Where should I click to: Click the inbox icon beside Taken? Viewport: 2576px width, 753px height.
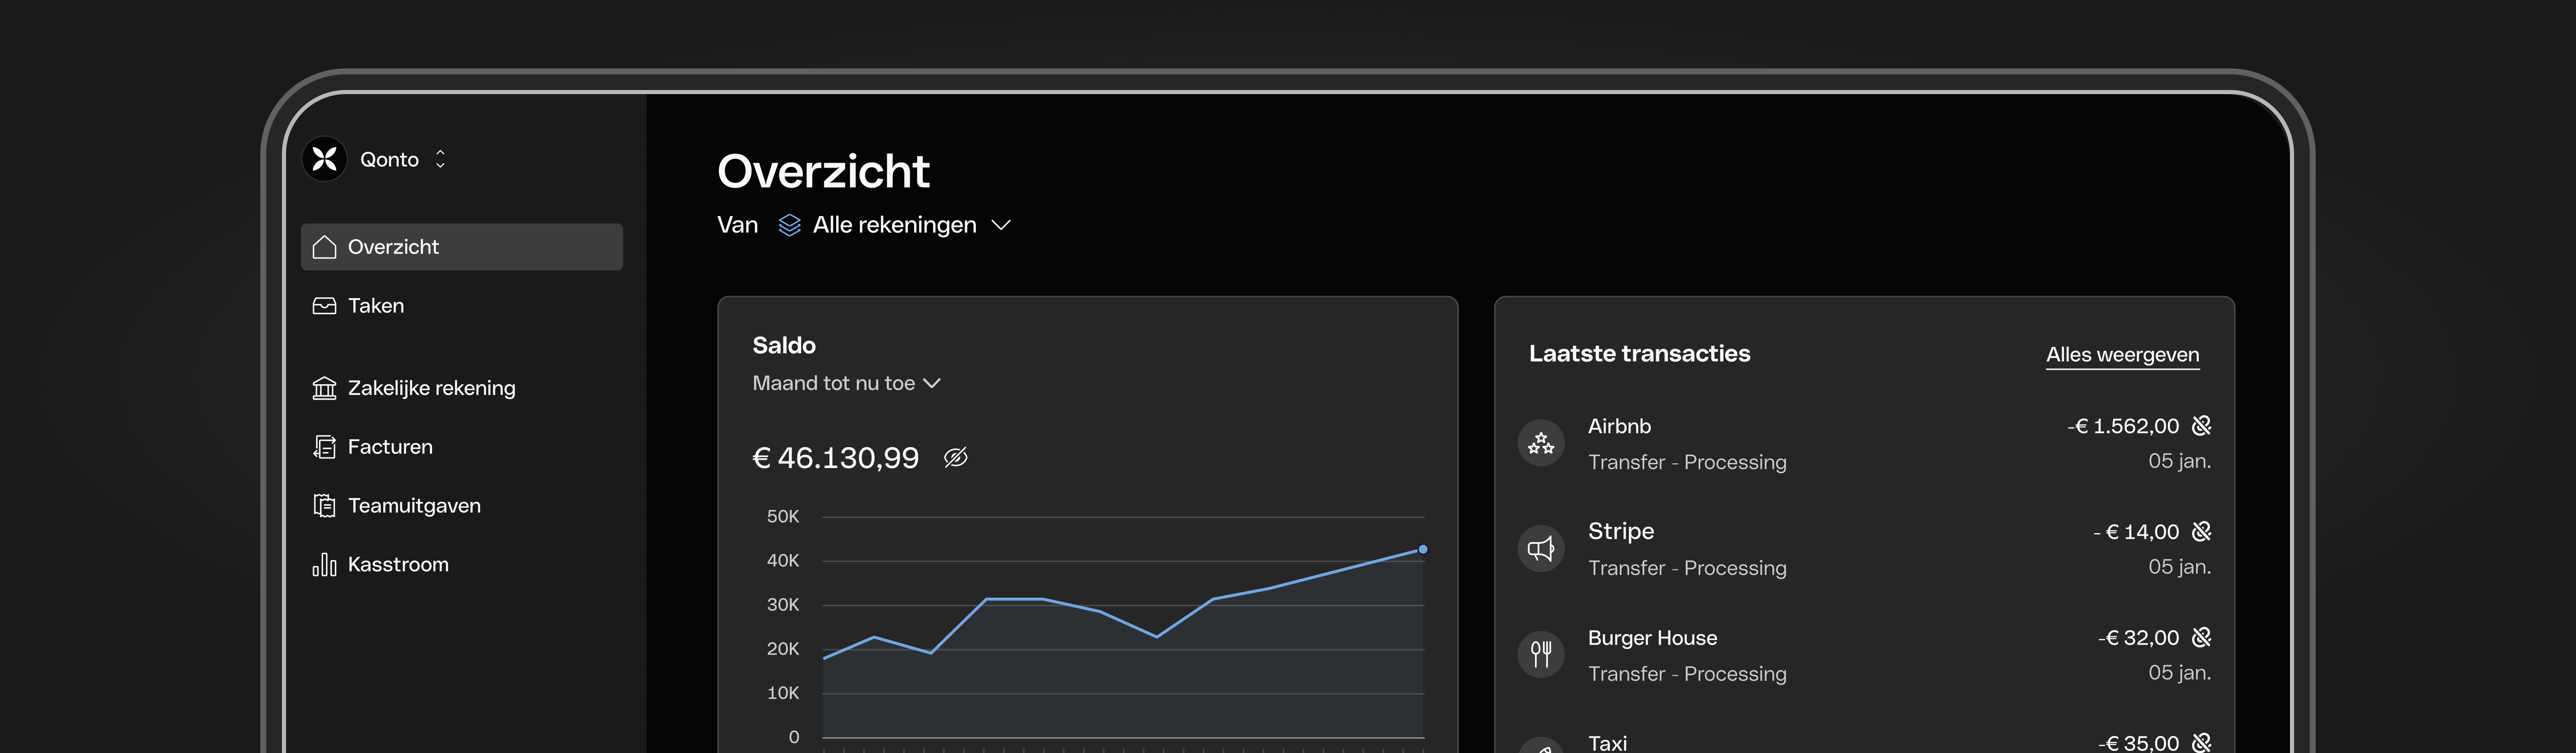point(324,305)
